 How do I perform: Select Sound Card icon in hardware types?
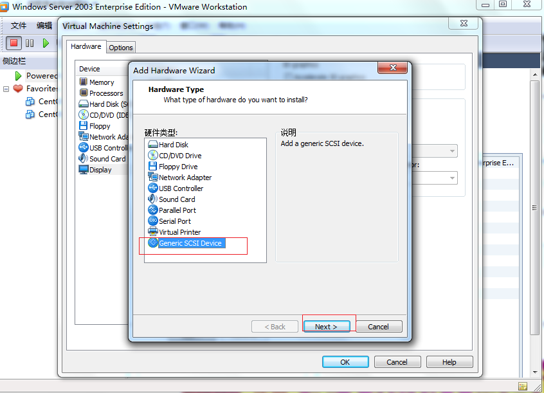tap(152, 199)
